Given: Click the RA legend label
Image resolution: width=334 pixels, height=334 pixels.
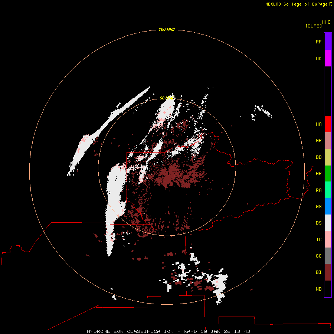Looking at the screenshot, I should click(318, 190).
